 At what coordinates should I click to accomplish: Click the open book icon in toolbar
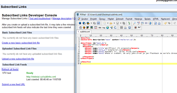point(150,23)
